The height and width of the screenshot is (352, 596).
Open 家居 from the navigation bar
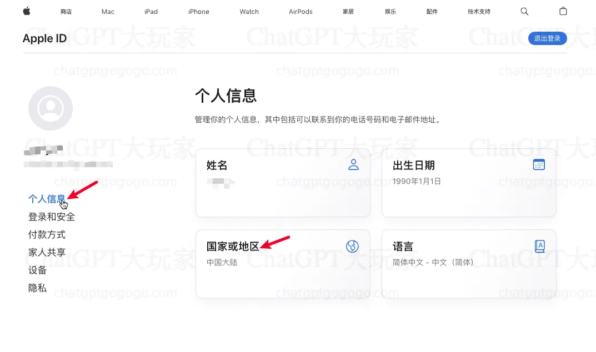(348, 11)
